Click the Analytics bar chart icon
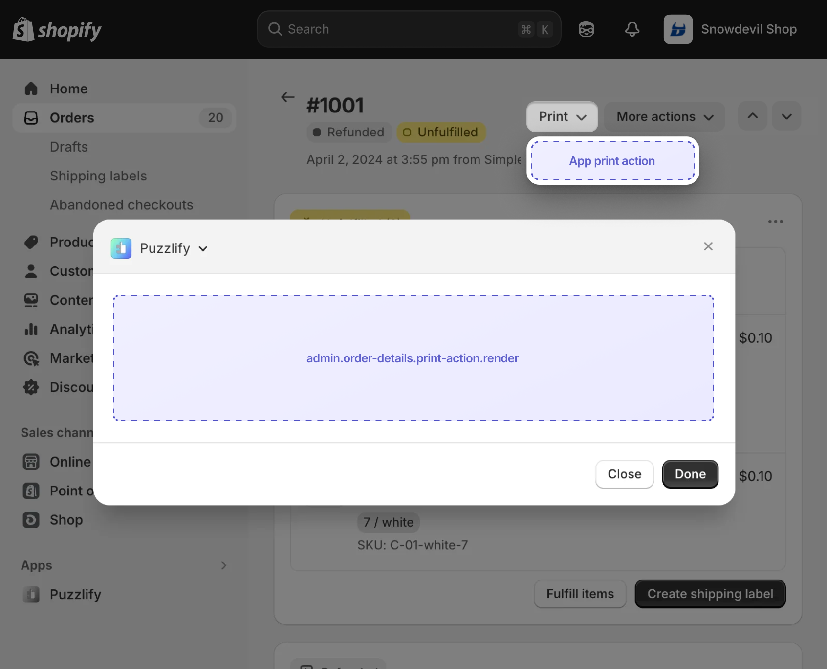This screenshot has height=669, width=827. coord(31,329)
